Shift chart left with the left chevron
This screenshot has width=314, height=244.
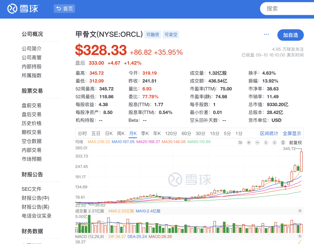pyautogui.click(x=266, y=143)
